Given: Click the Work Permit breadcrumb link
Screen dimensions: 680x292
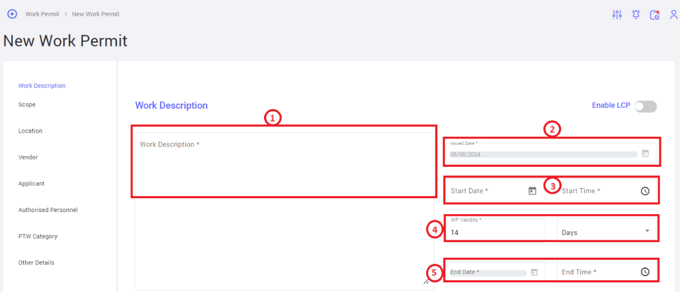Looking at the screenshot, I should click(x=42, y=14).
